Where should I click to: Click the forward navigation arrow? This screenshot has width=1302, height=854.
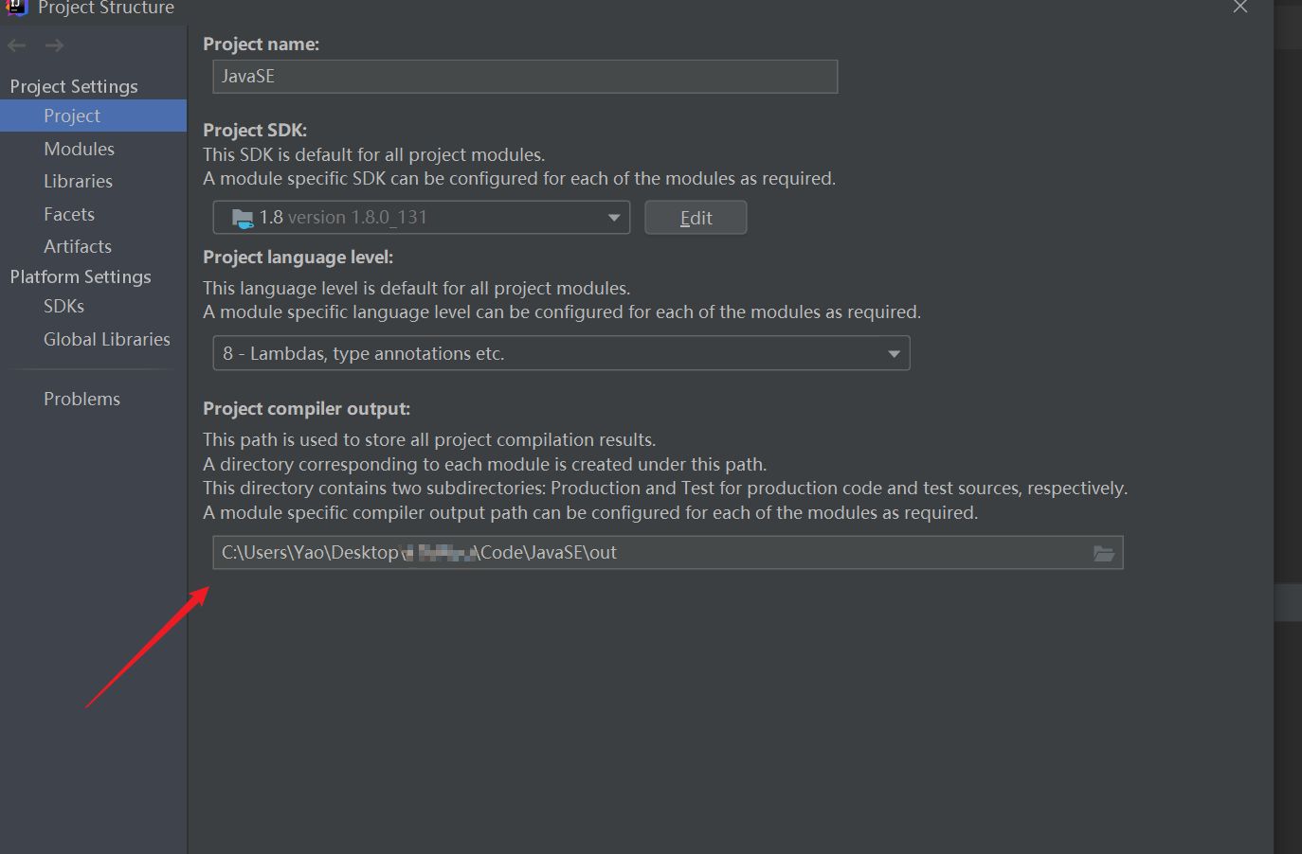tap(54, 45)
